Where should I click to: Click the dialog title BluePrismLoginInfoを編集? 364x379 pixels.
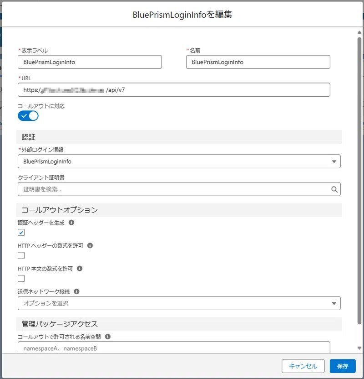coord(182,15)
